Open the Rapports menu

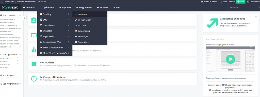pyautogui.click(x=65, y=7)
